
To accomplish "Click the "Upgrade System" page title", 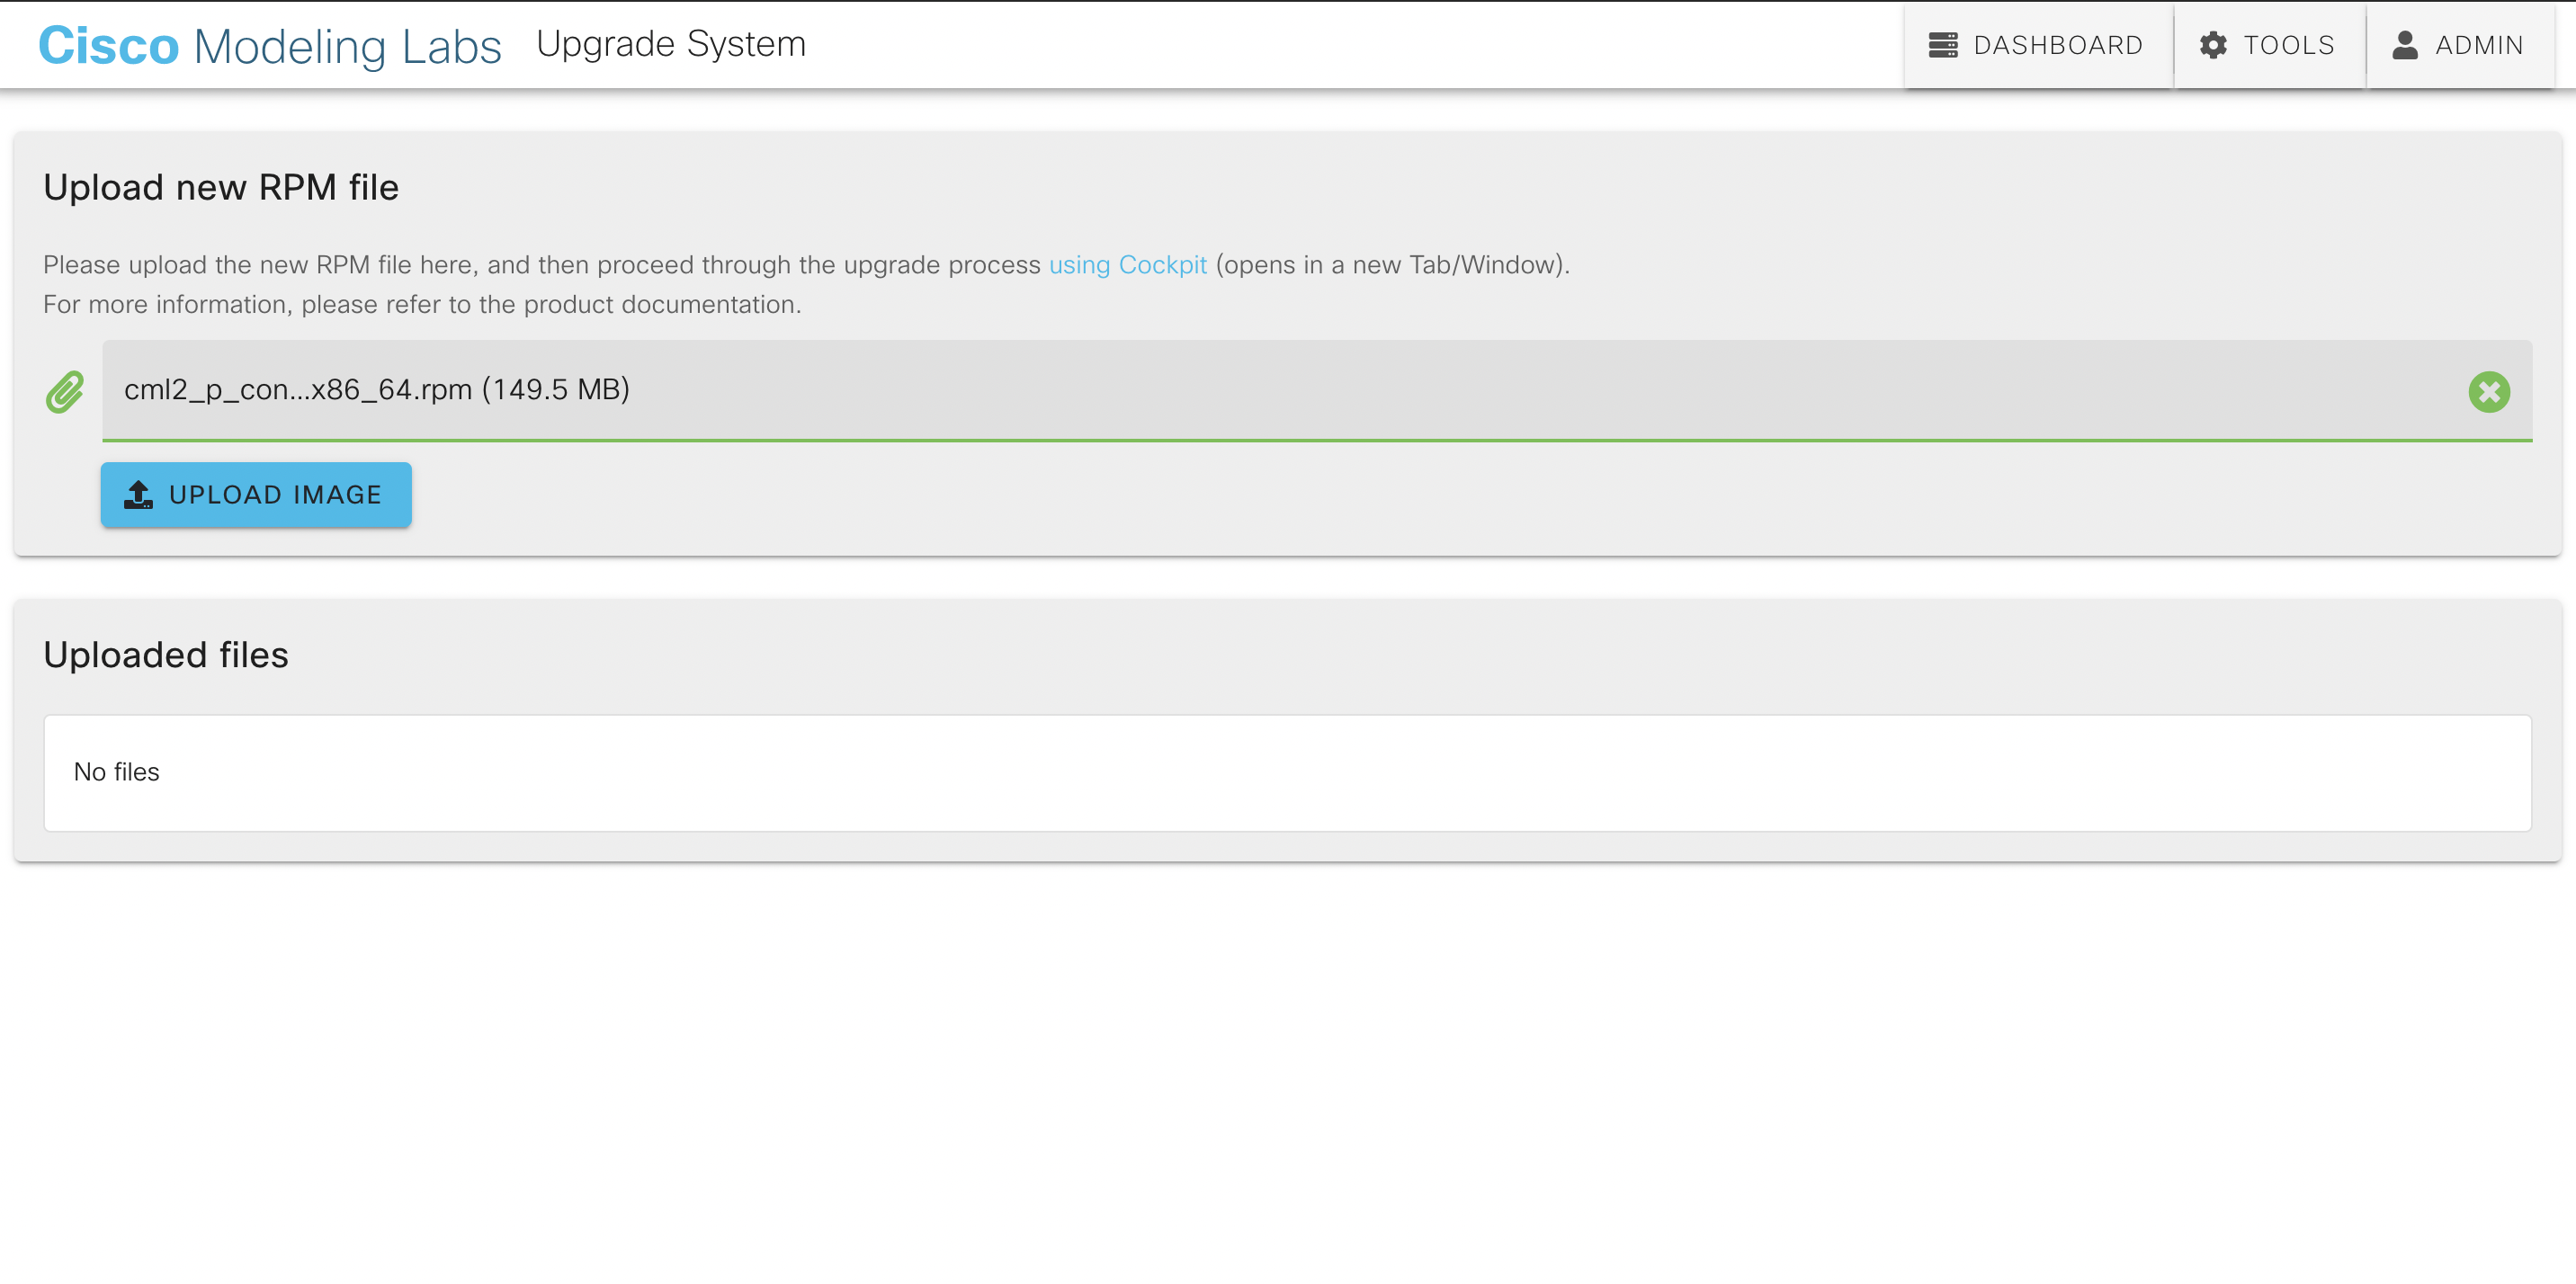I will coord(671,44).
